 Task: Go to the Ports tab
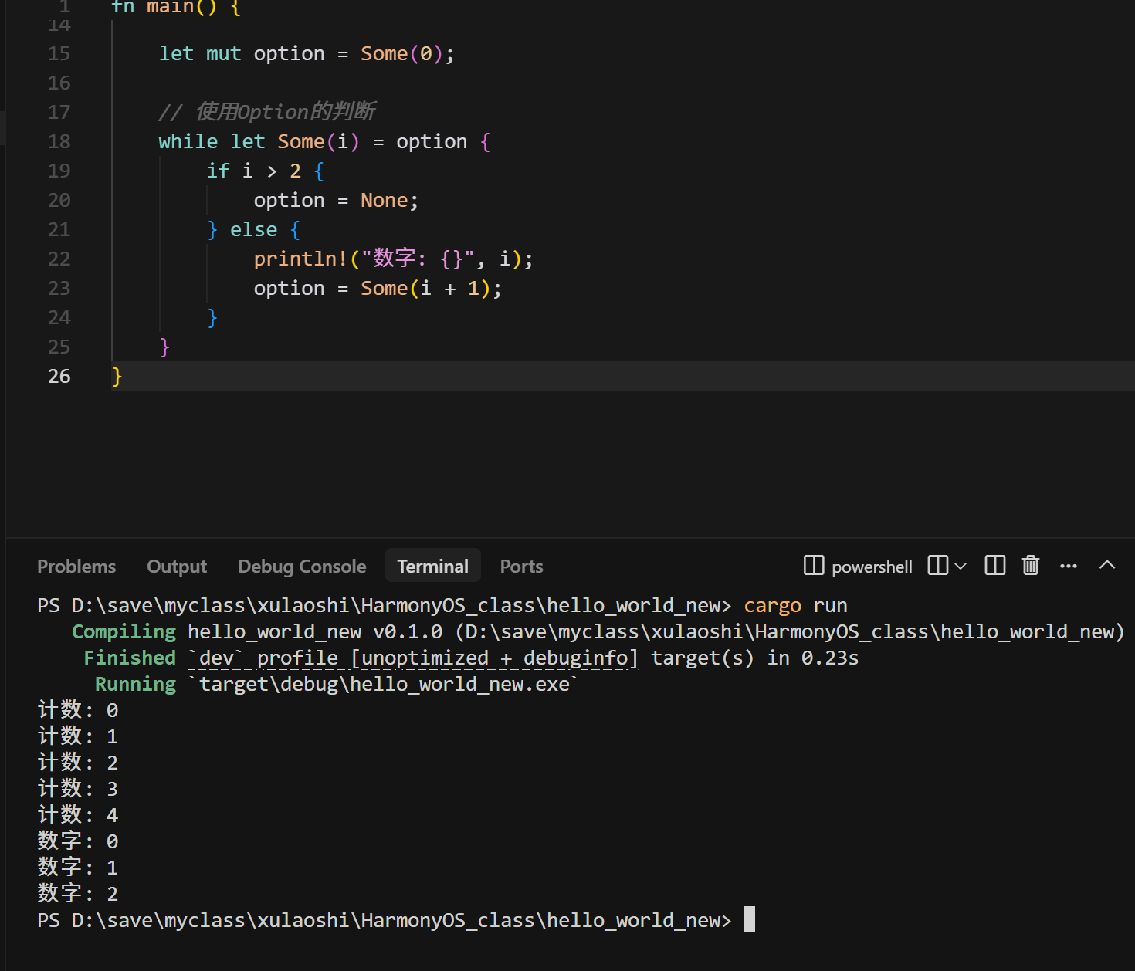click(522, 567)
